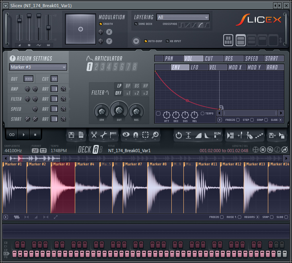This screenshot has height=263, width=292.
Task: Click the AMP ART articulator selector
Action: click(54, 89)
